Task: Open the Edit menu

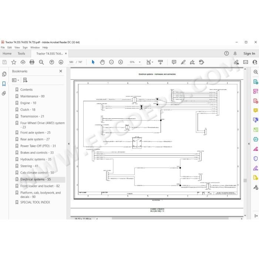Action: point(10,47)
